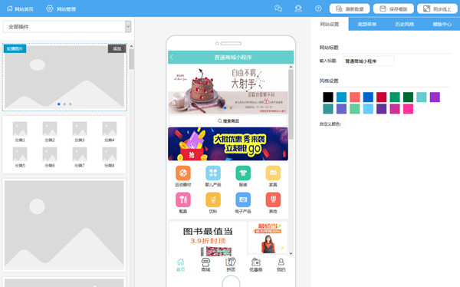Viewport: 460px width, 287px height.
Task: Edit the 网站标题 title input field
Action: tap(369, 61)
